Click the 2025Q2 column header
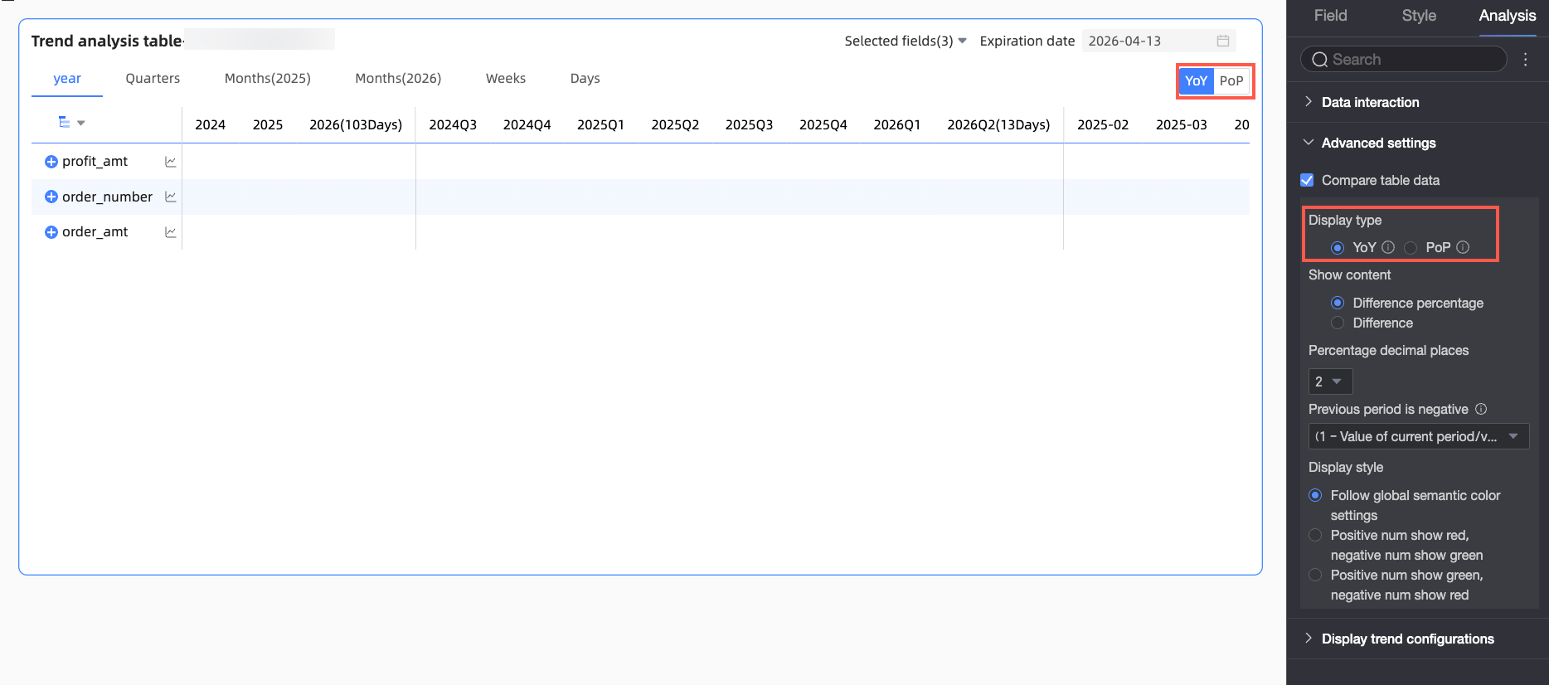Image resolution: width=1549 pixels, height=685 pixels. [675, 124]
